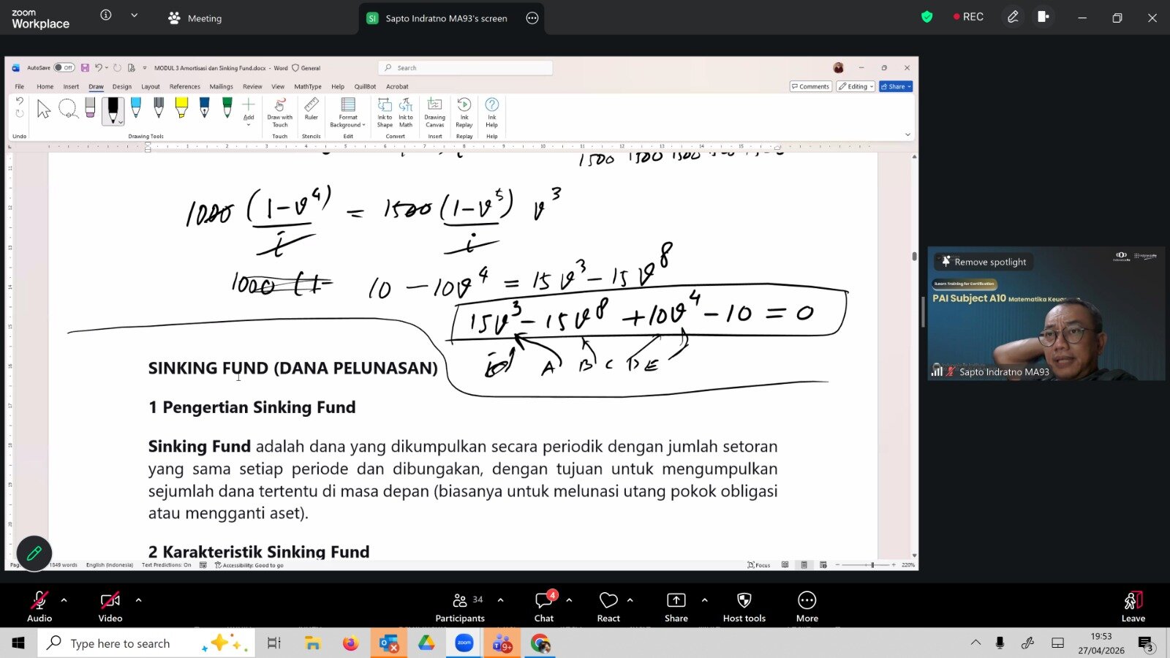Undo the last action in ribbon
Screen dimensions: 1170x658
(20, 102)
